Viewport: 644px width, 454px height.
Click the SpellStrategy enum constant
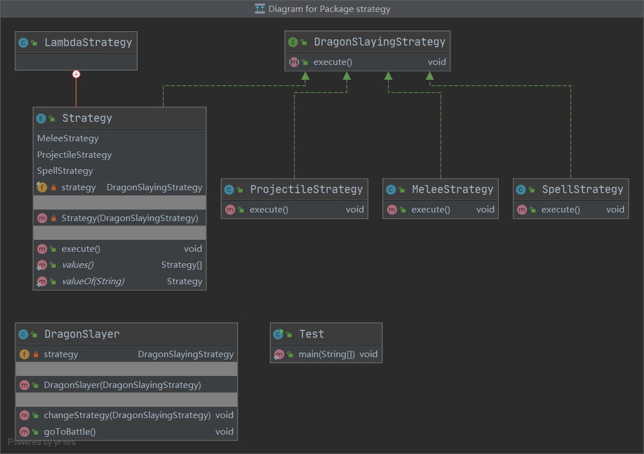point(65,171)
